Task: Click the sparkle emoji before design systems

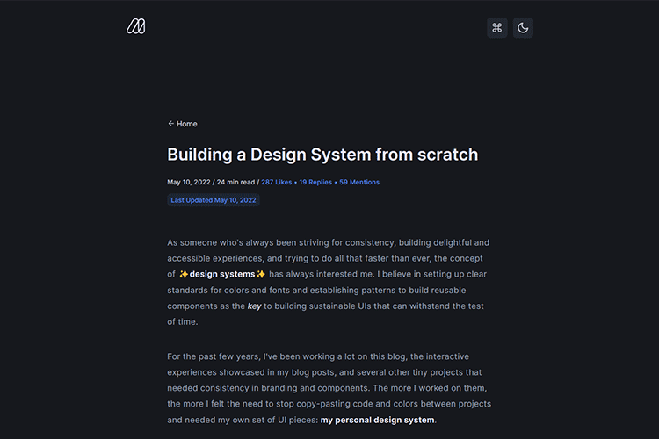Action: tap(184, 274)
